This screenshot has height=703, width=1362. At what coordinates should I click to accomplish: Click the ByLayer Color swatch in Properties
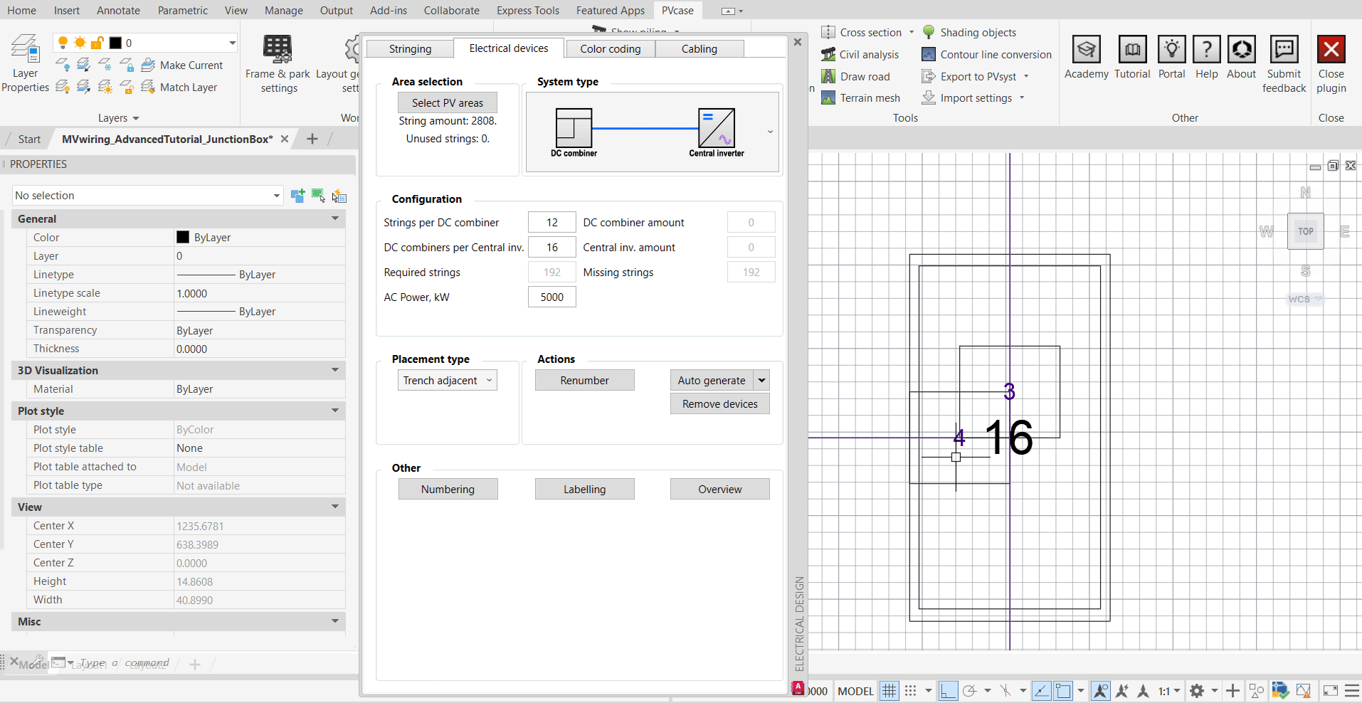(x=183, y=238)
